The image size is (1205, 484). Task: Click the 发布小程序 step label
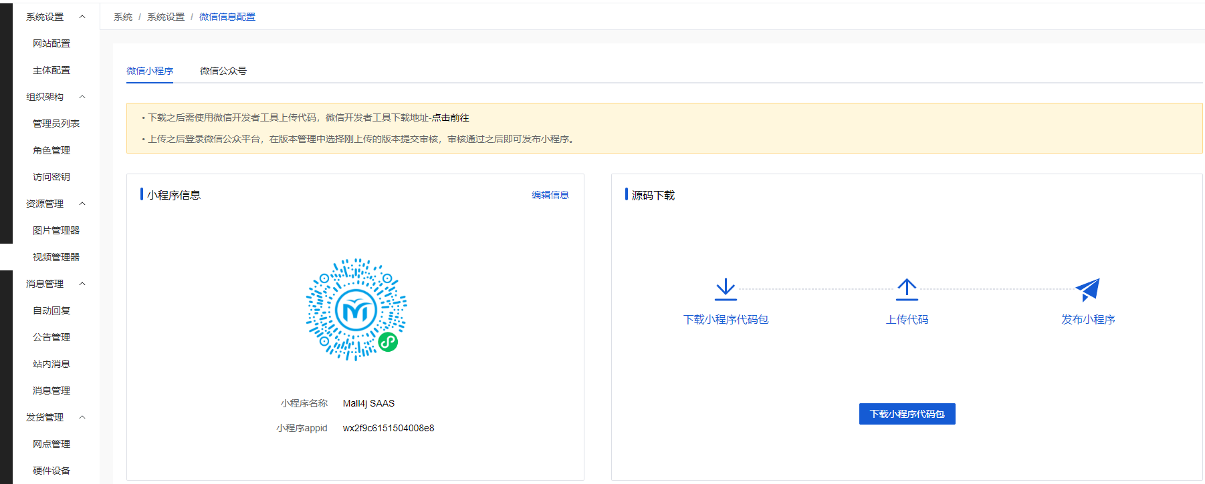click(x=1088, y=319)
